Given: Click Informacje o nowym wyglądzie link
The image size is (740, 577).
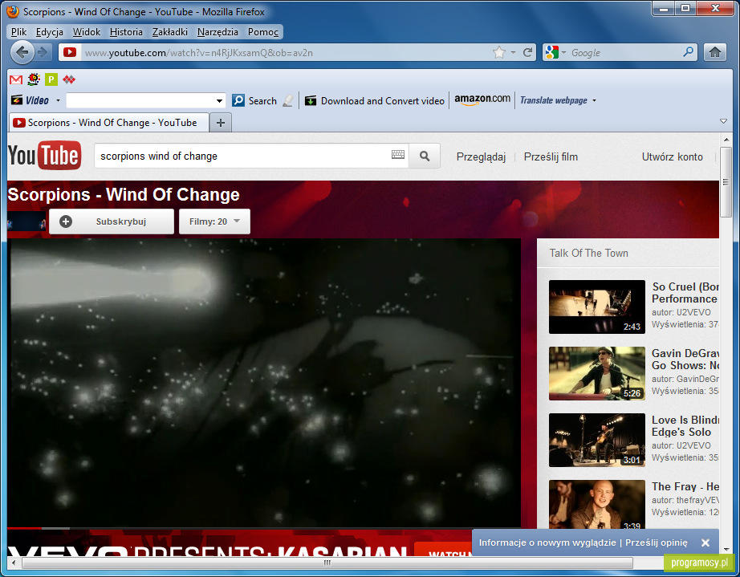Looking at the screenshot, I should coord(547,543).
